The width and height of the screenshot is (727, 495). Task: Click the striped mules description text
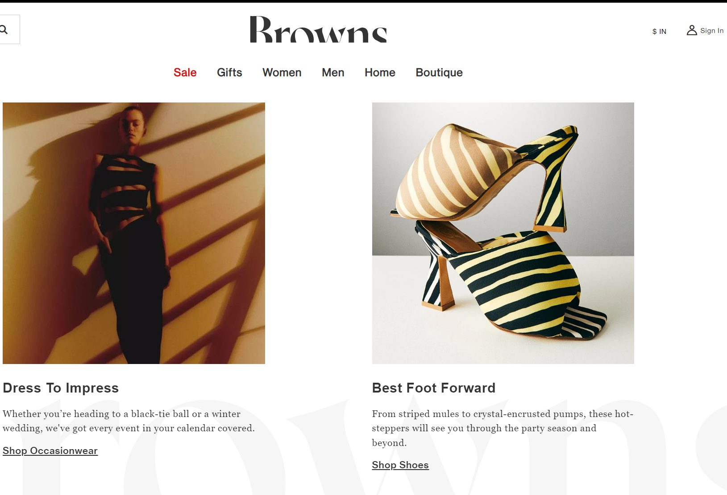coord(503,428)
